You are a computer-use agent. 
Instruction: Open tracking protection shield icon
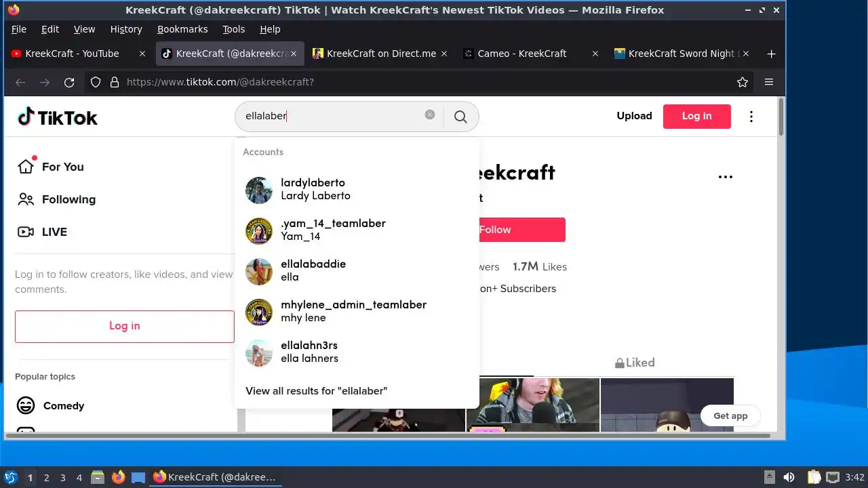(x=96, y=82)
